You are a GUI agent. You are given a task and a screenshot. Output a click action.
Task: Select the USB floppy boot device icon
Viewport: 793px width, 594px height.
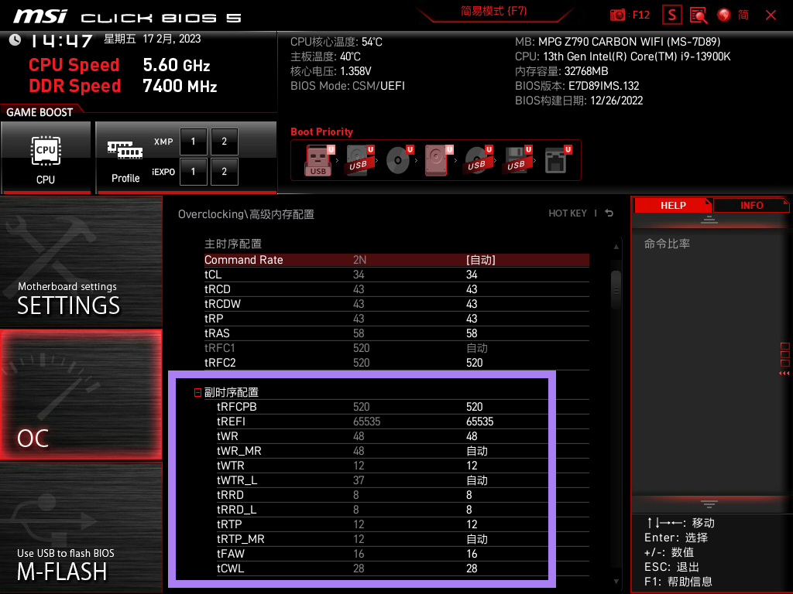click(x=517, y=160)
